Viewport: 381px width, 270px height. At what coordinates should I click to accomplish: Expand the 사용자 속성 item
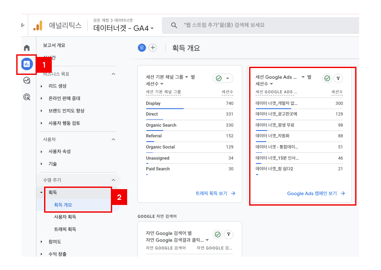(42, 151)
